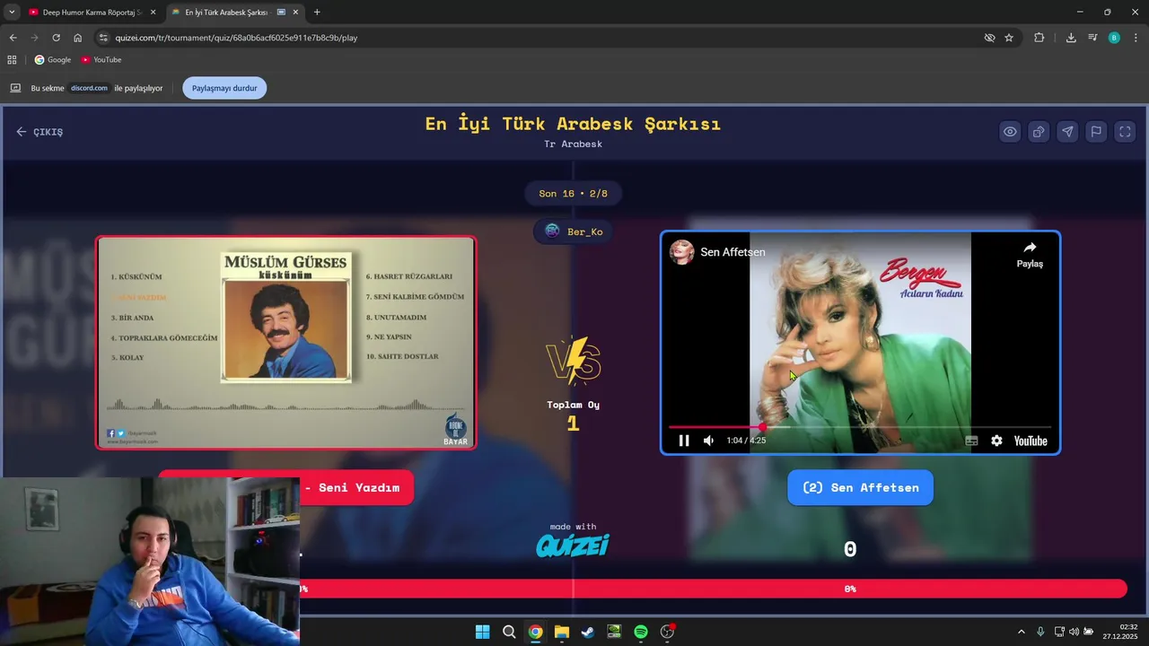The width and height of the screenshot is (1149, 646).
Task: Bookmark this page with star icon
Action: tap(1009, 38)
